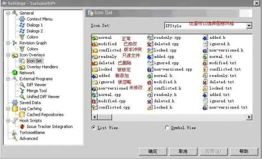Collapse the Revision Graph tree node
The width and height of the screenshot is (262, 159).
pyautogui.click(x=8, y=43)
